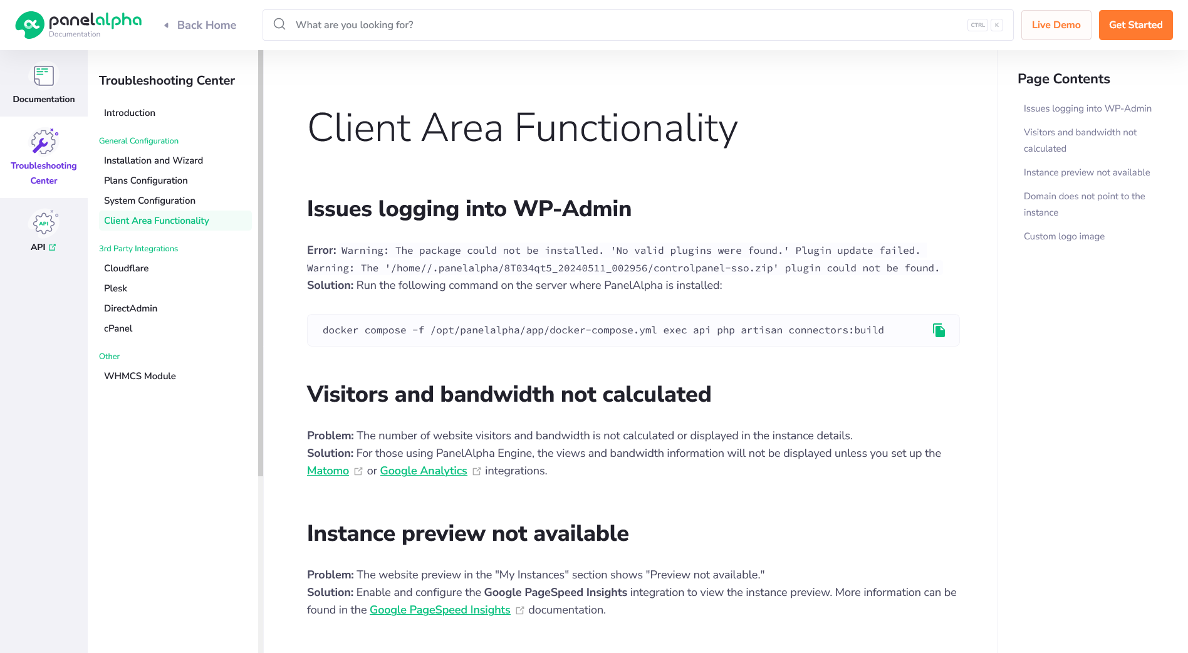Click external link icon after Google PageSpeed Insights

point(520,610)
